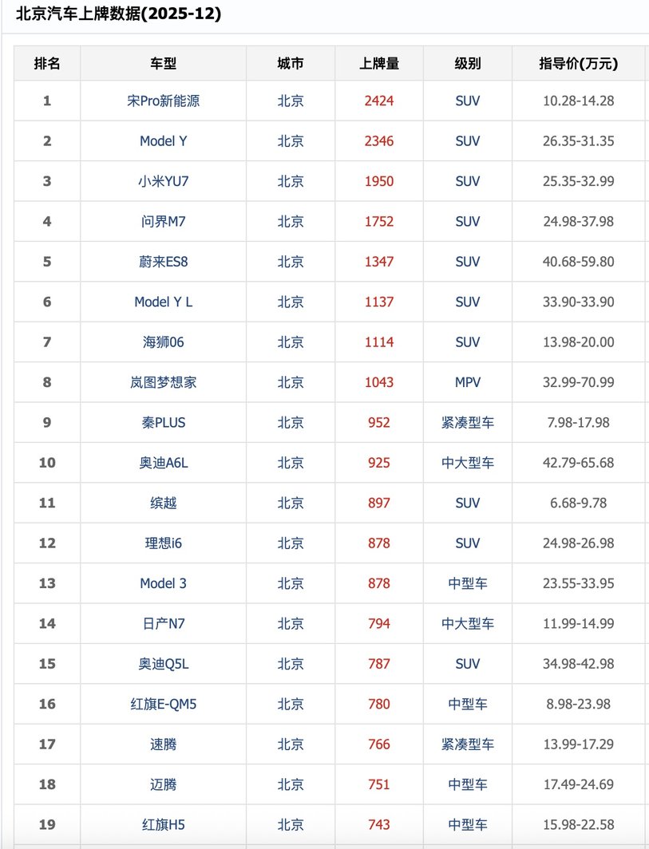Viewport: 649px width, 849px height.
Task: Select the 奥迪A6L link
Action: 163,463
